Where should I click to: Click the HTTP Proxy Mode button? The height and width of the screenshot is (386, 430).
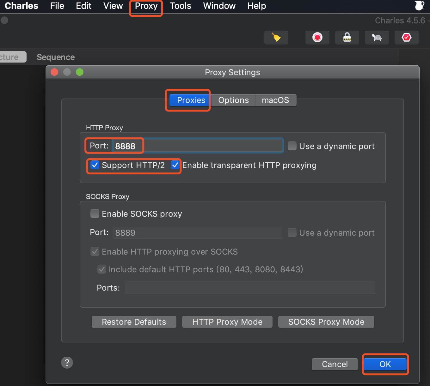pos(227,322)
